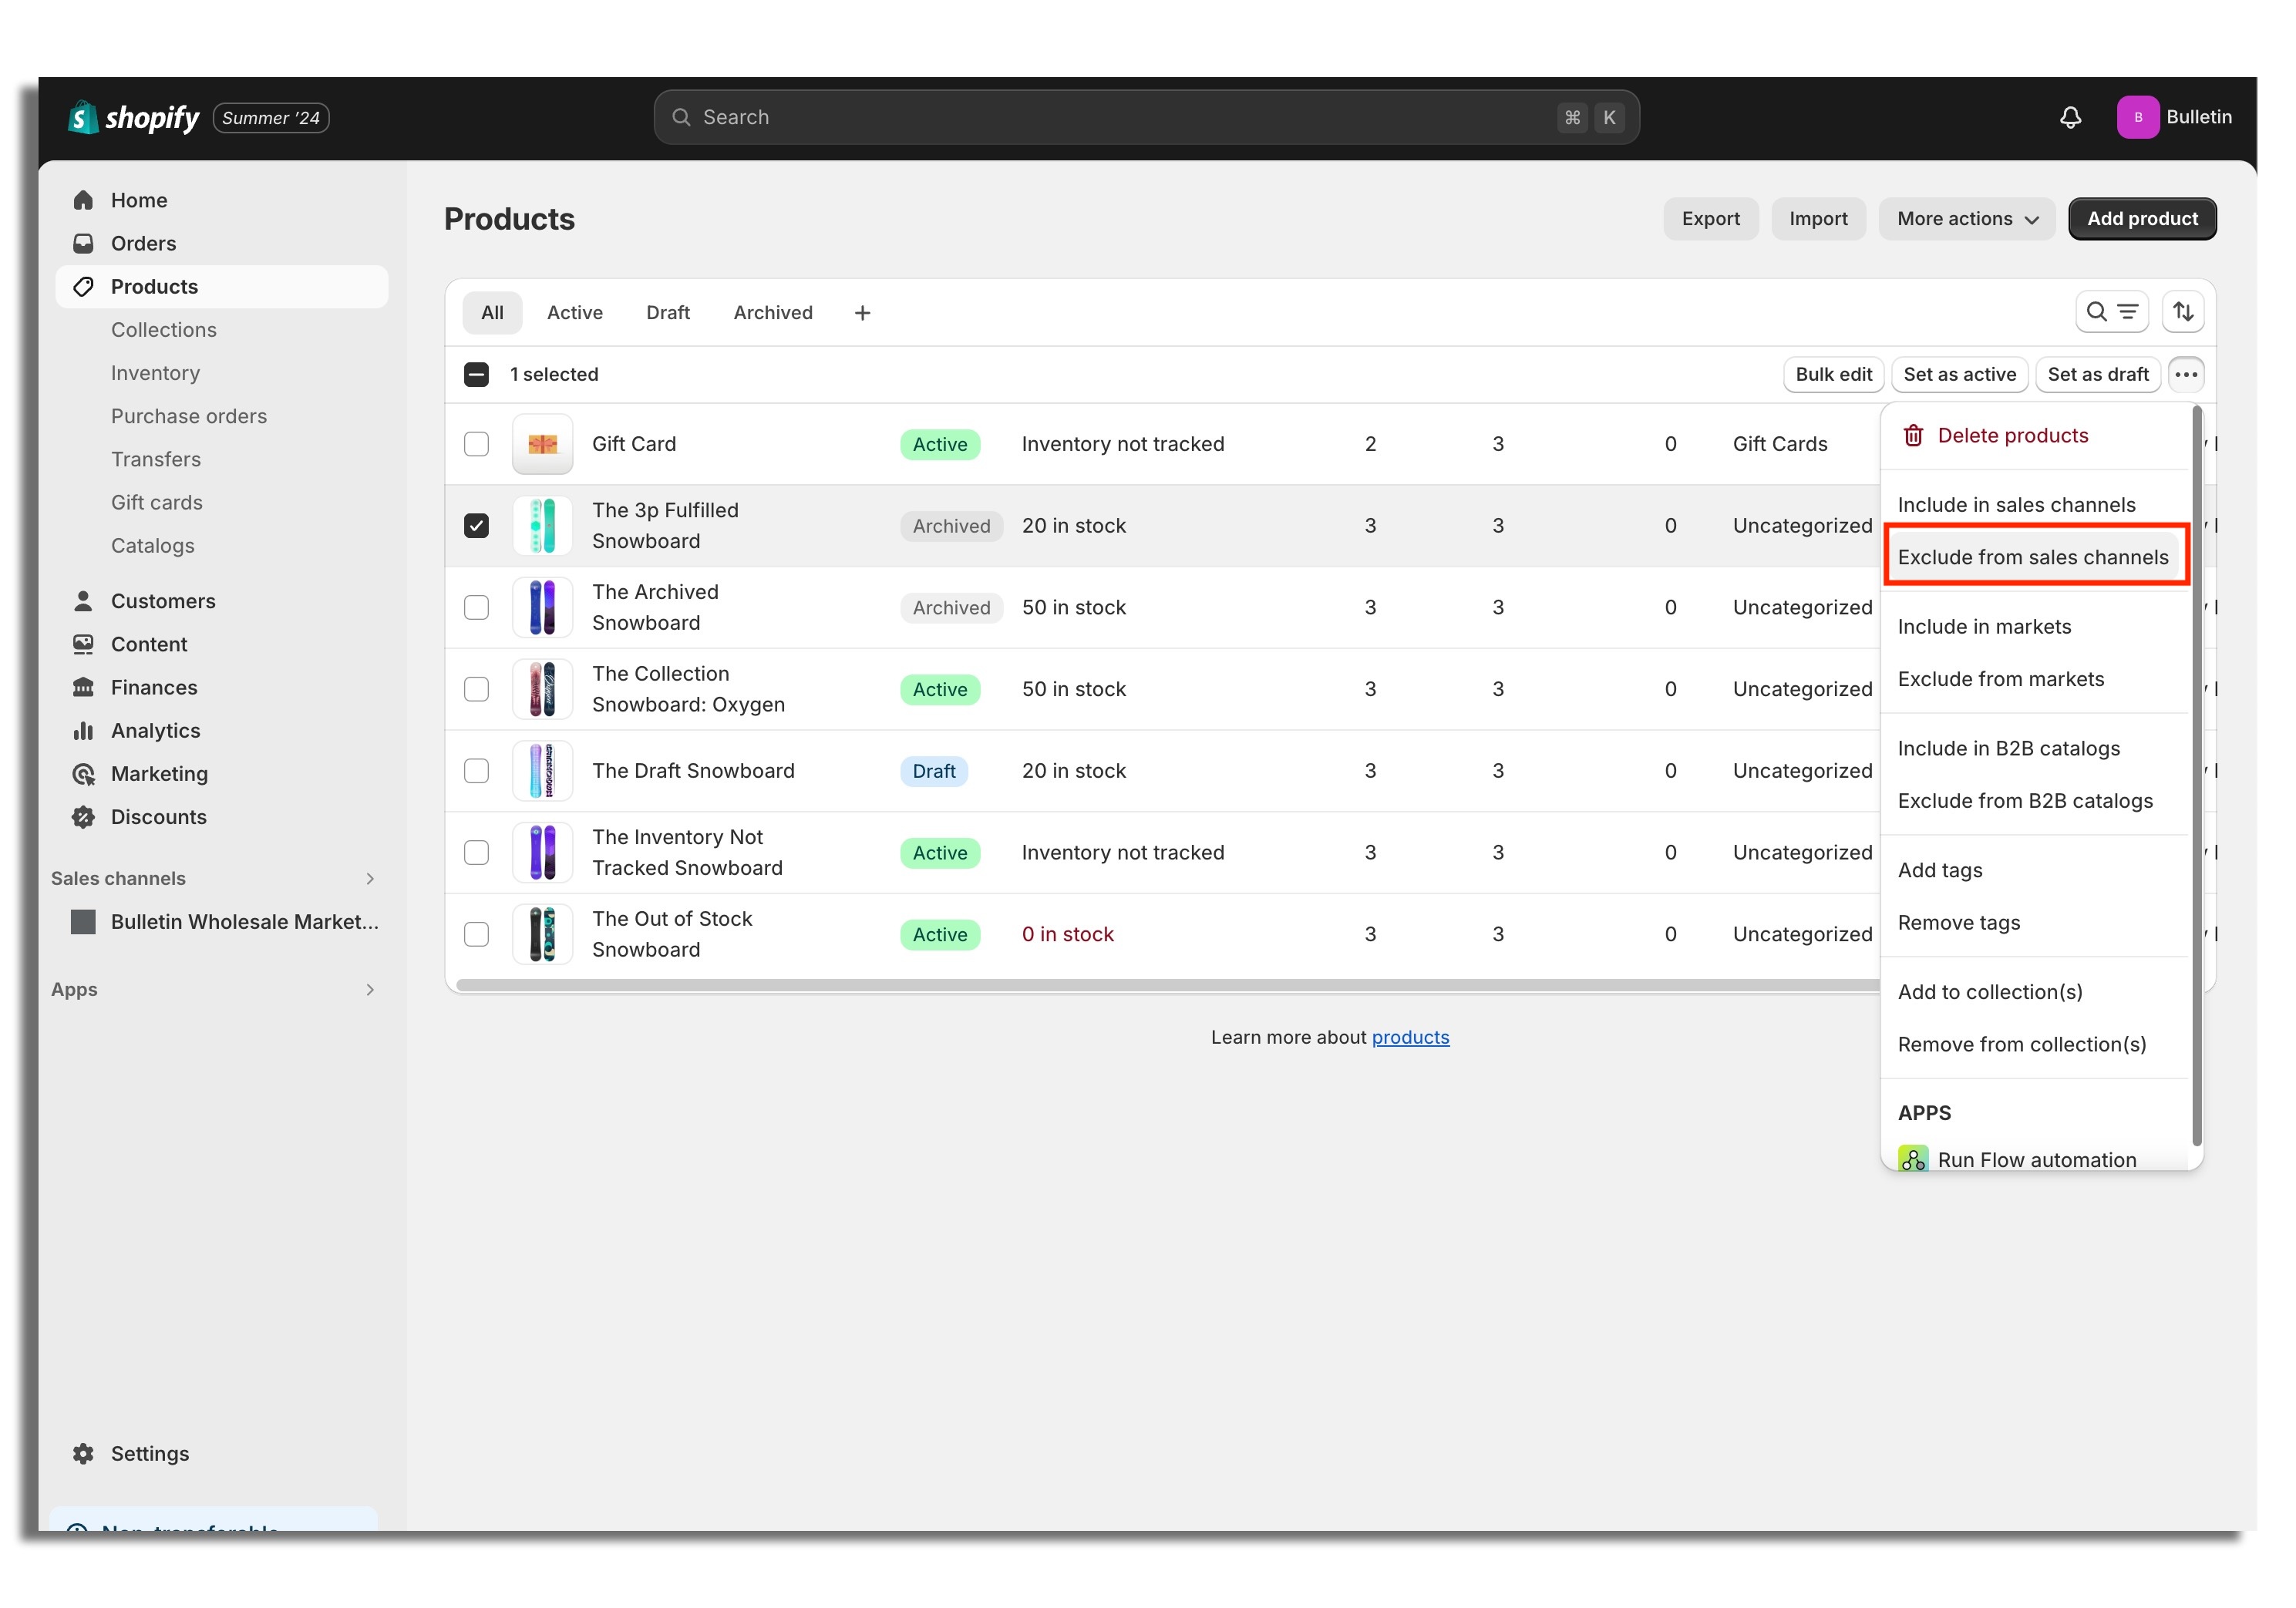This screenshot has height=1608, width=2296.
Task: Check The Archived Snowboard checkbox
Action: 476,608
